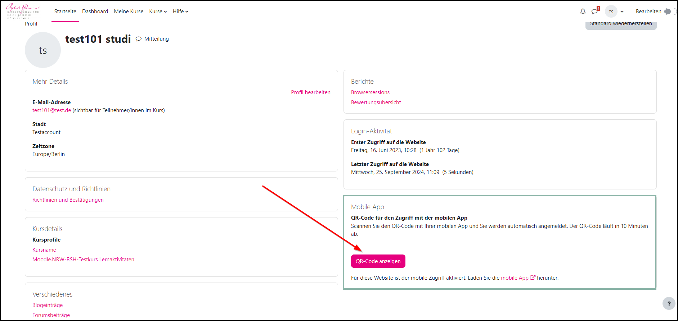Expand the Hilfe dropdown menu
This screenshot has height=321, width=678.
(x=180, y=12)
